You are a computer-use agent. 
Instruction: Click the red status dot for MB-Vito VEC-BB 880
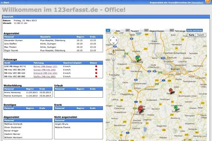click(x=96, y=76)
